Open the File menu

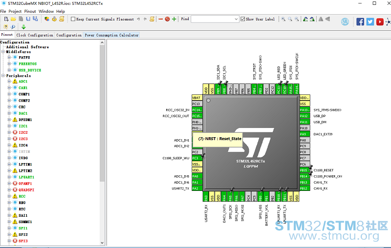3,11
